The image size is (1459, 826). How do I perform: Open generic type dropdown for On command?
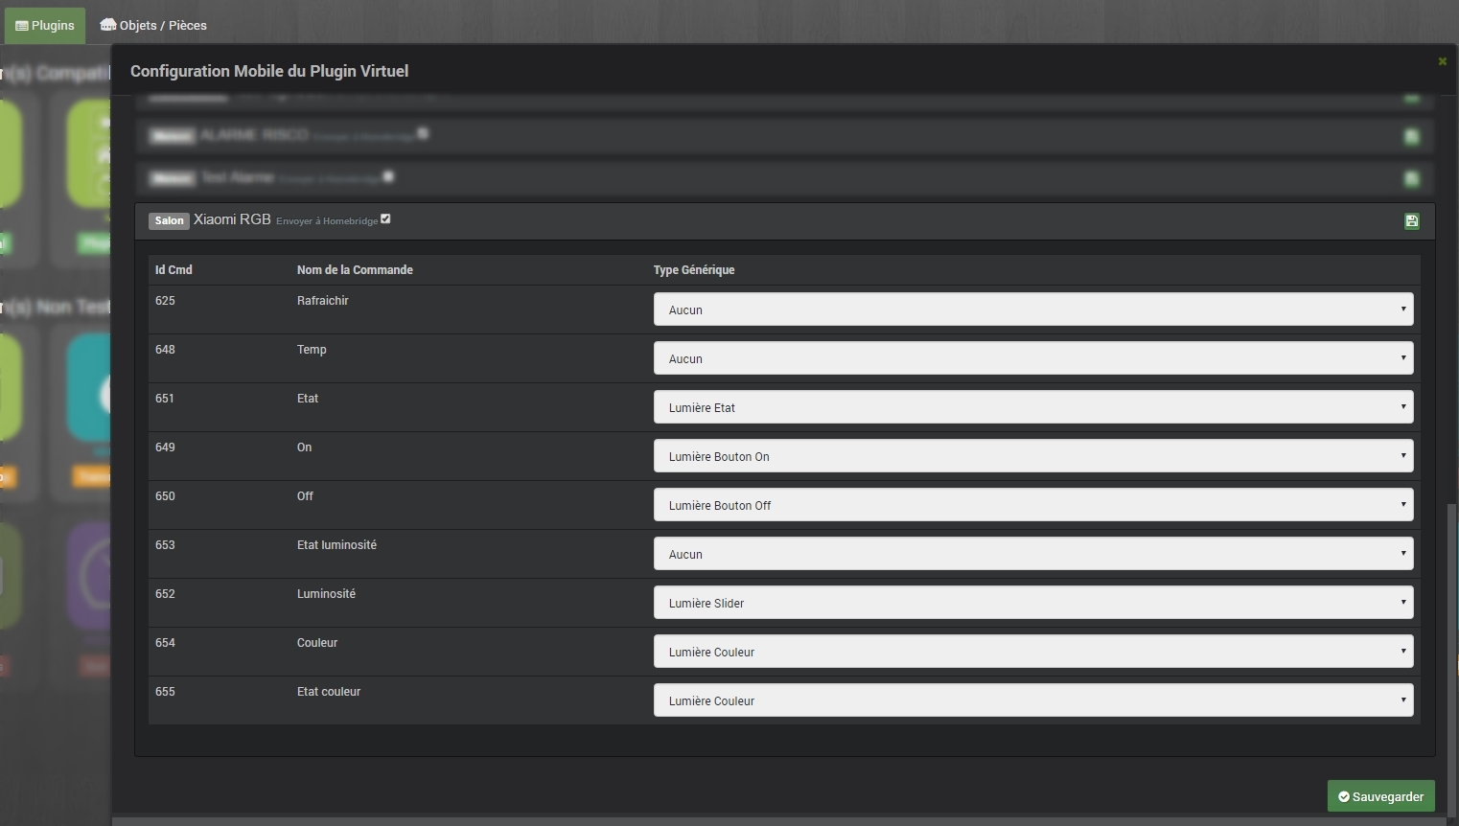(1033, 456)
